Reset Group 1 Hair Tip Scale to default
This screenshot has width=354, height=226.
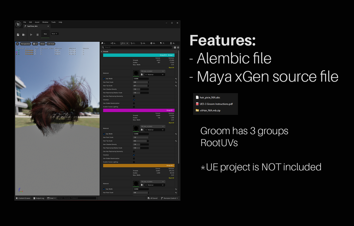click(x=176, y=141)
